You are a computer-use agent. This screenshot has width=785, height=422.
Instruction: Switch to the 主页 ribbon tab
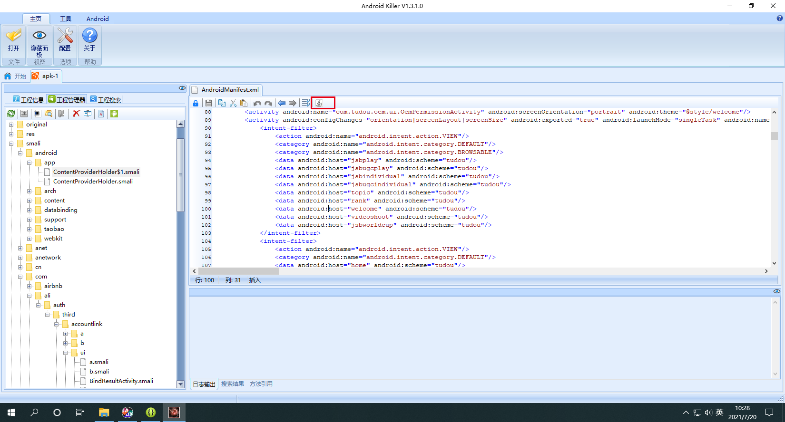(36, 19)
